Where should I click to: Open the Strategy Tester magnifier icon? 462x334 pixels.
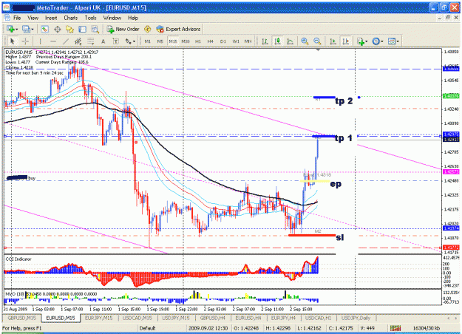pyautogui.click(x=95, y=29)
